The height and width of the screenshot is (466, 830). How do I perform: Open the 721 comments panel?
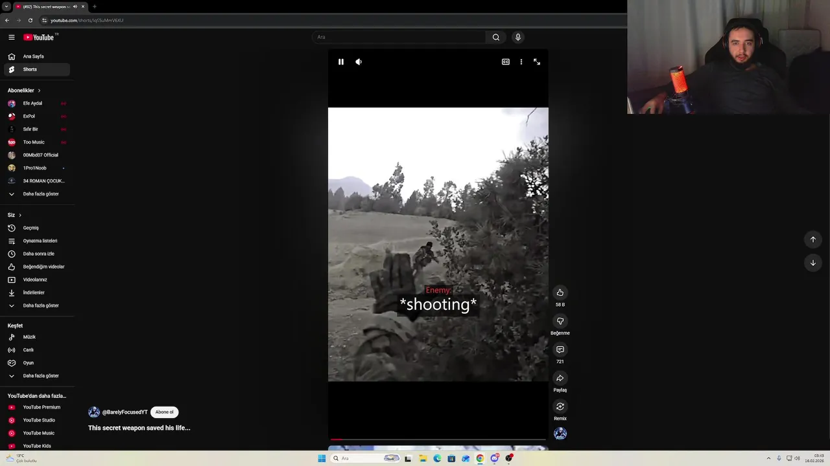tap(560, 349)
